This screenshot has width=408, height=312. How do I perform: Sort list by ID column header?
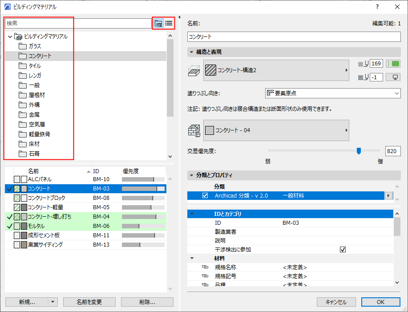[x=106, y=171]
